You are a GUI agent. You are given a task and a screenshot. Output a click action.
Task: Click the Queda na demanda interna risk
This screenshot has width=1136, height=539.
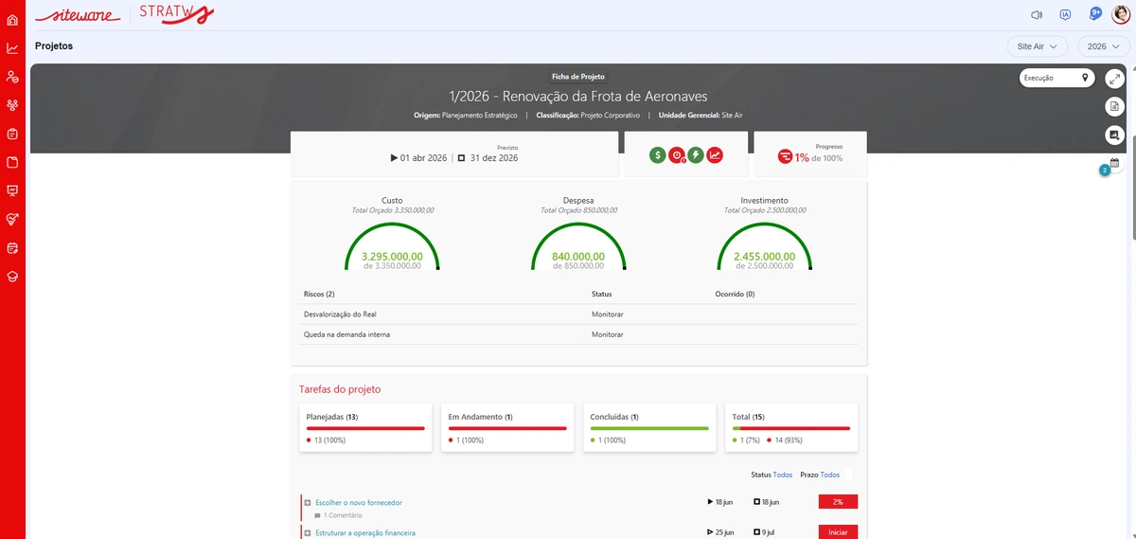coord(346,334)
